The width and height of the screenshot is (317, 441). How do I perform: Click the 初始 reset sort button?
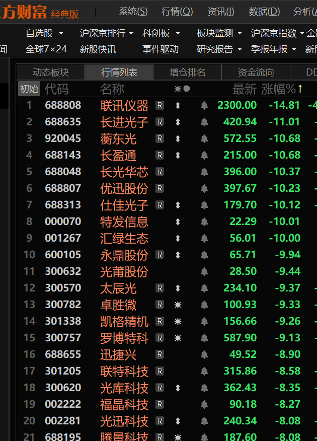coord(29,89)
